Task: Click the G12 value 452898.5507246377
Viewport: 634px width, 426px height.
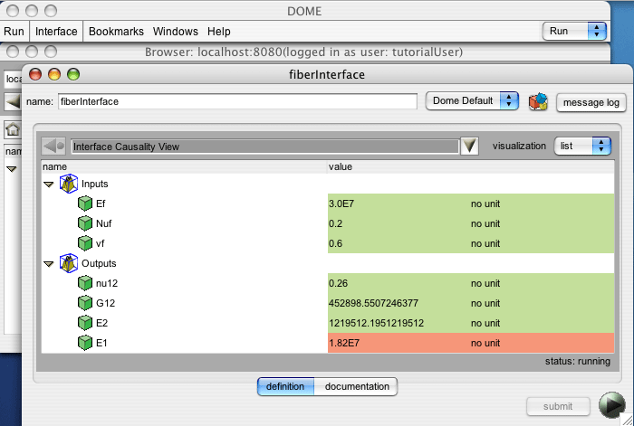Action: (x=373, y=303)
